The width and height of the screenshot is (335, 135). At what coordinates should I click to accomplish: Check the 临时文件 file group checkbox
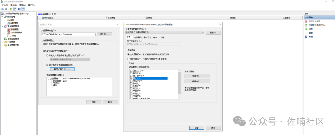(131, 84)
